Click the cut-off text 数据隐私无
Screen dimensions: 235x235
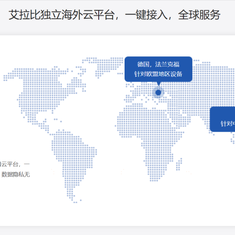pos(16,174)
